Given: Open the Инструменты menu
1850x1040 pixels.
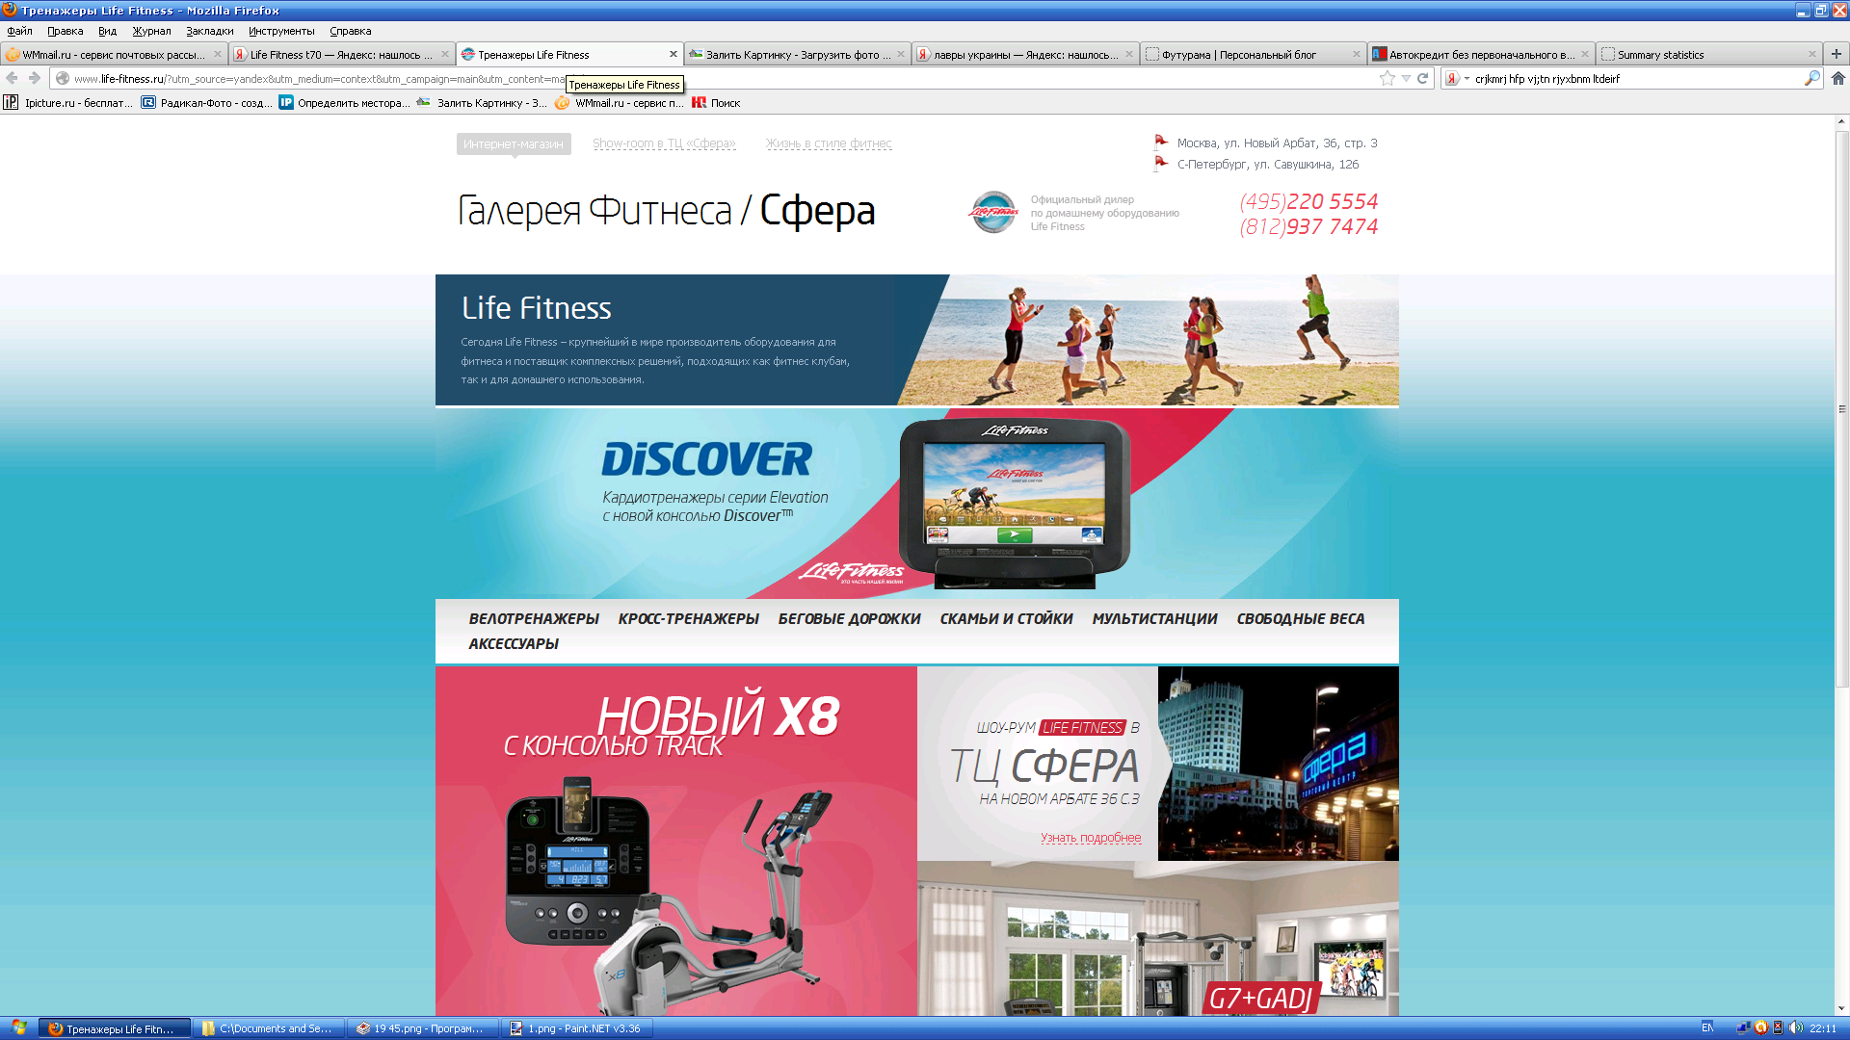Looking at the screenshot, I should click(x=280, y=31).
